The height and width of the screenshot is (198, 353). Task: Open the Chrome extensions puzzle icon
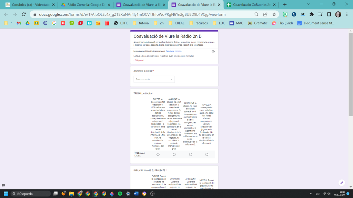312,14
